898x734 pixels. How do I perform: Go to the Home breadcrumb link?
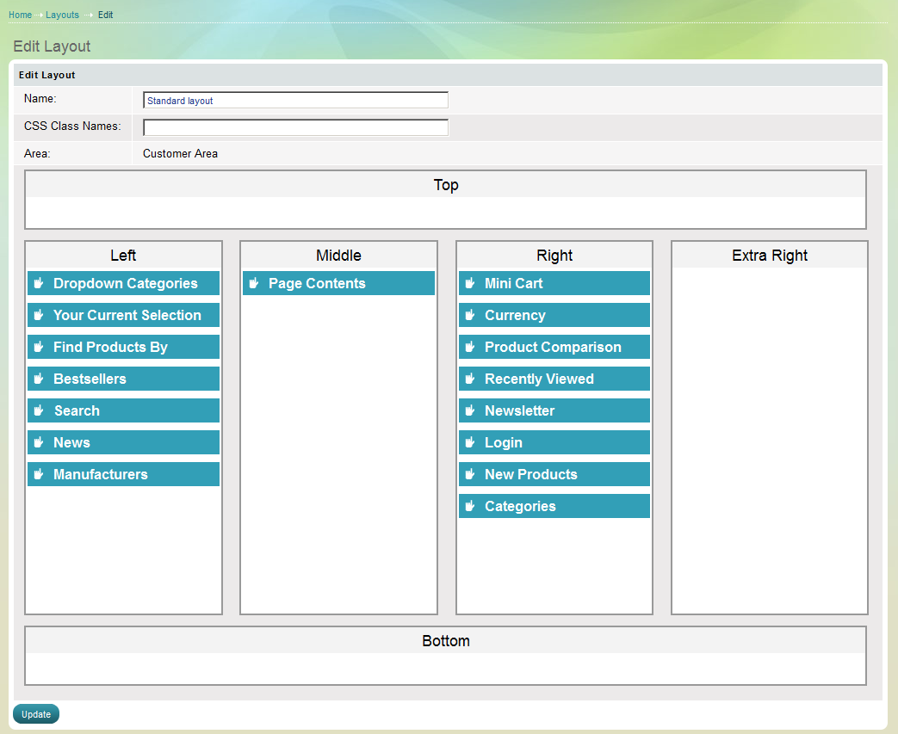click(x=20, y=15)
